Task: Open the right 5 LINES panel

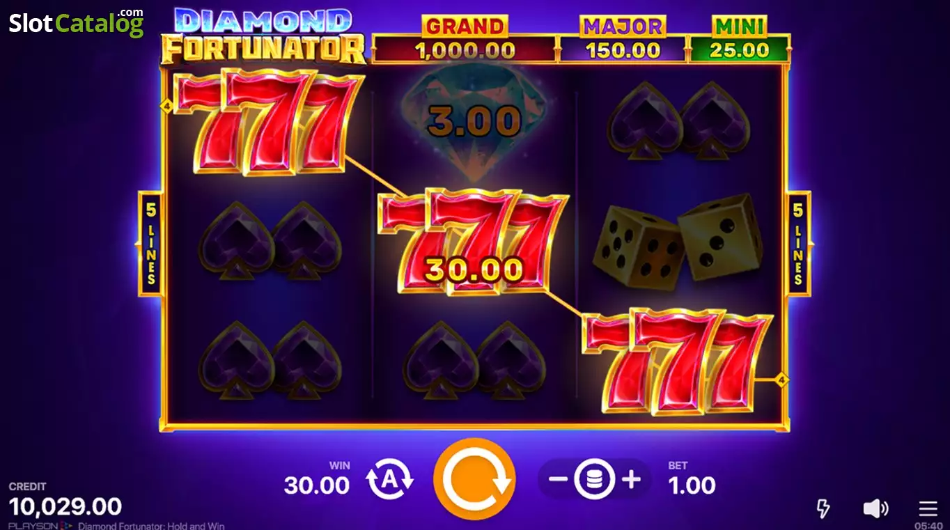Action: 799,243
